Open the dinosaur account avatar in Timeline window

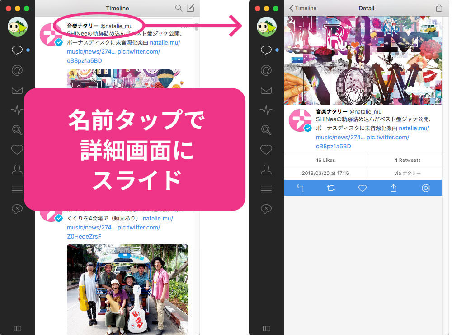click(18, 27)
